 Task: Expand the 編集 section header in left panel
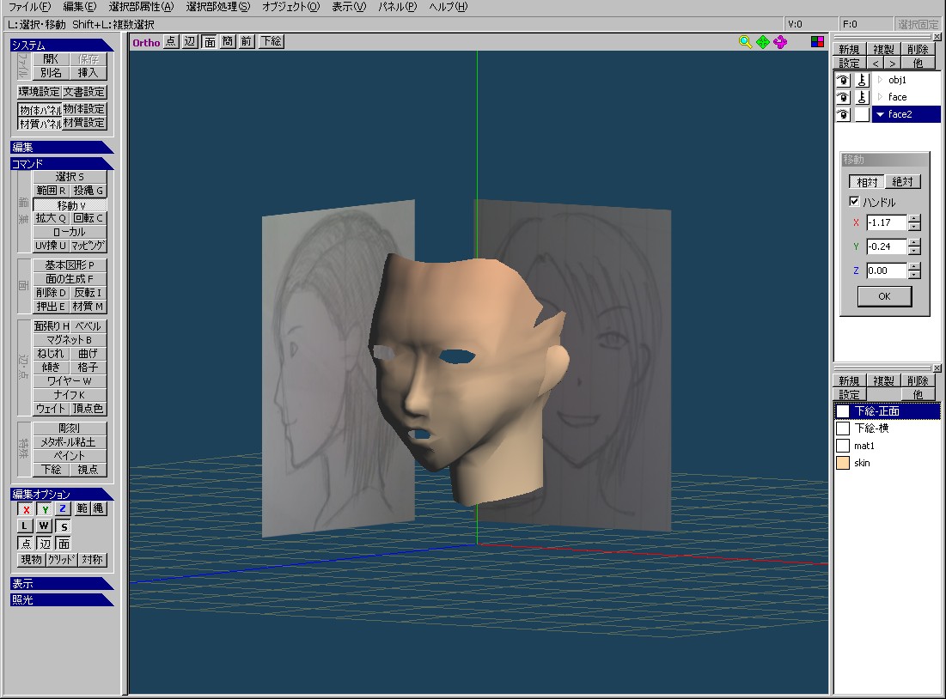click(x=62, y=147)
